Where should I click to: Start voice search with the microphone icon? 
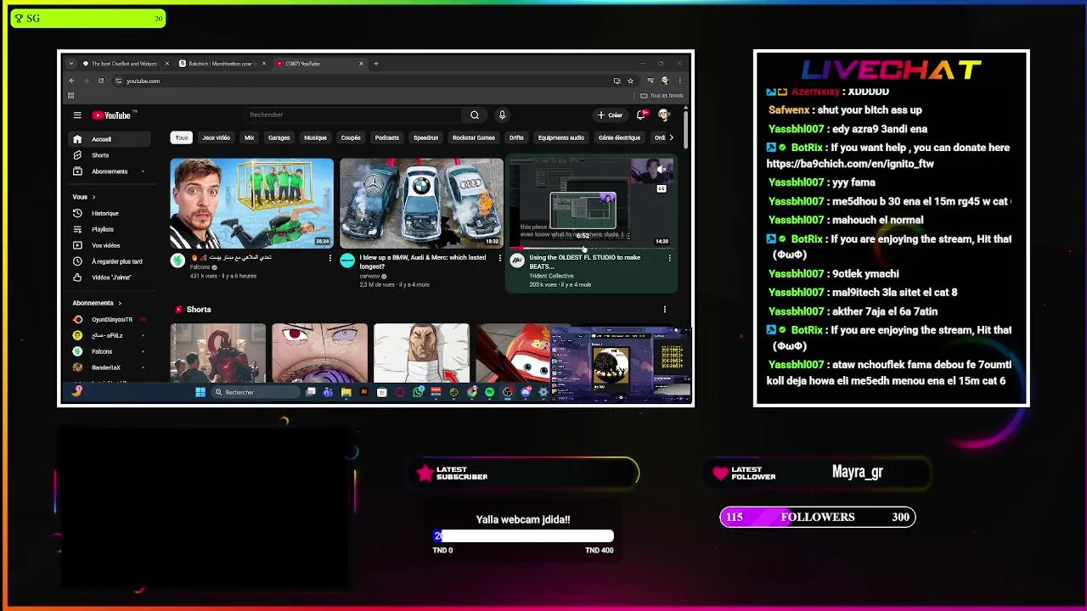coord(502,115)
